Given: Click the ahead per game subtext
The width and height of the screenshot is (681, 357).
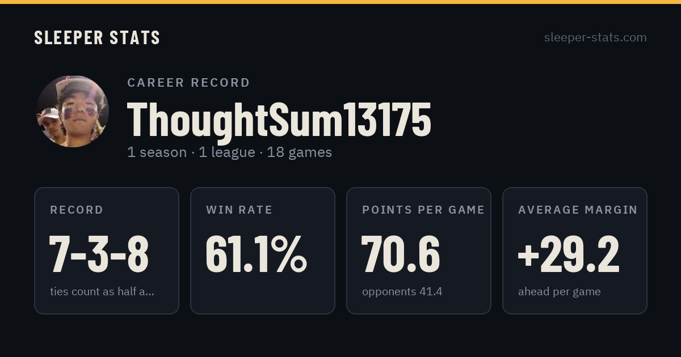Looking at the screenshot, I should [560, 292].
